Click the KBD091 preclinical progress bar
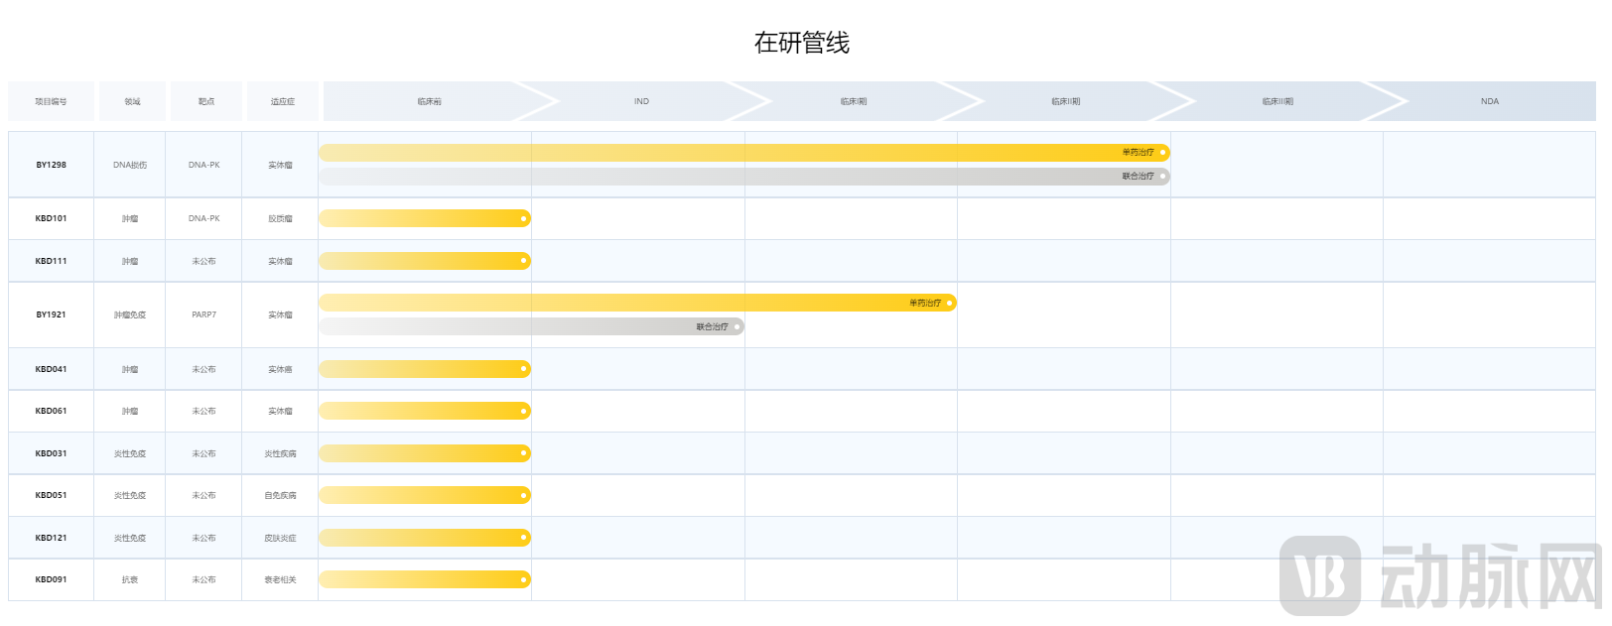Screen dimensions: 1612x626 425,579
